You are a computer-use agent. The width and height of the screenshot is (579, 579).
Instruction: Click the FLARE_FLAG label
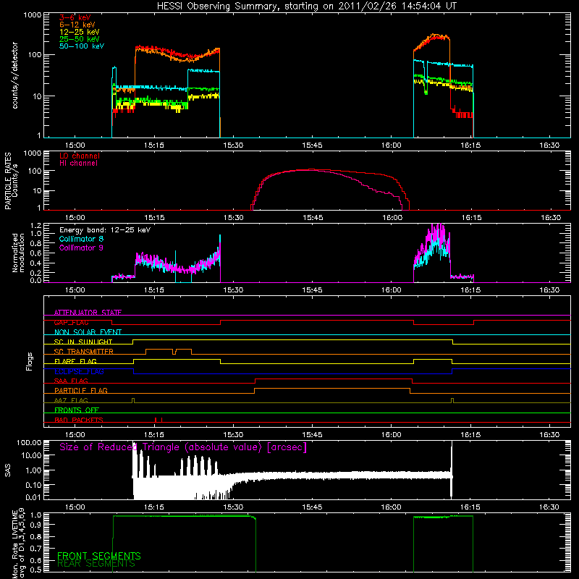tap(76, 361)
